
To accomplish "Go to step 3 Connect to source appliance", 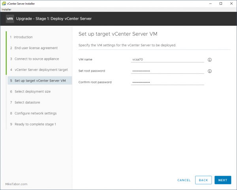I will tap(34, 59).
